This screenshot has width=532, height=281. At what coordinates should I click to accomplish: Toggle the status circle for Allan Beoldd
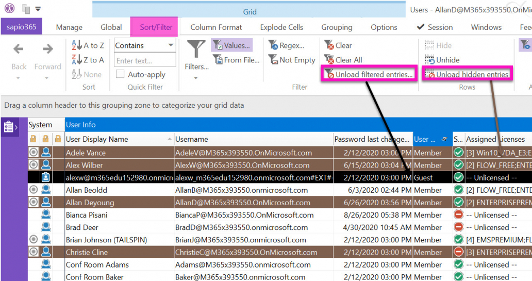click(33, 190)
